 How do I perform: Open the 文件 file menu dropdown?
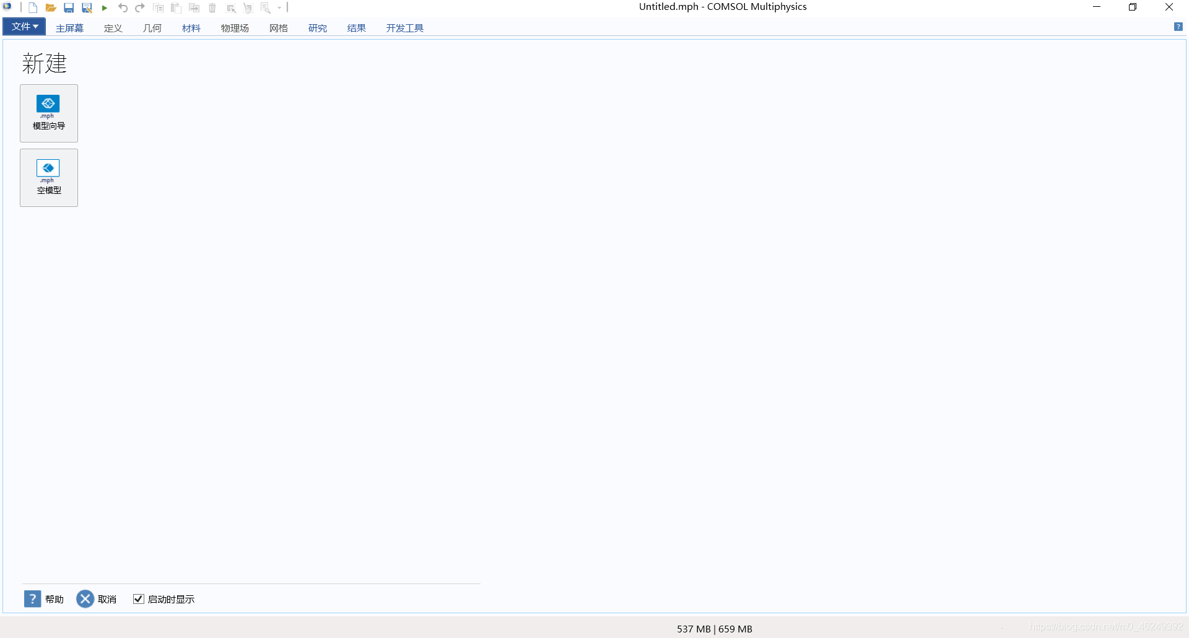click(24, 27)
